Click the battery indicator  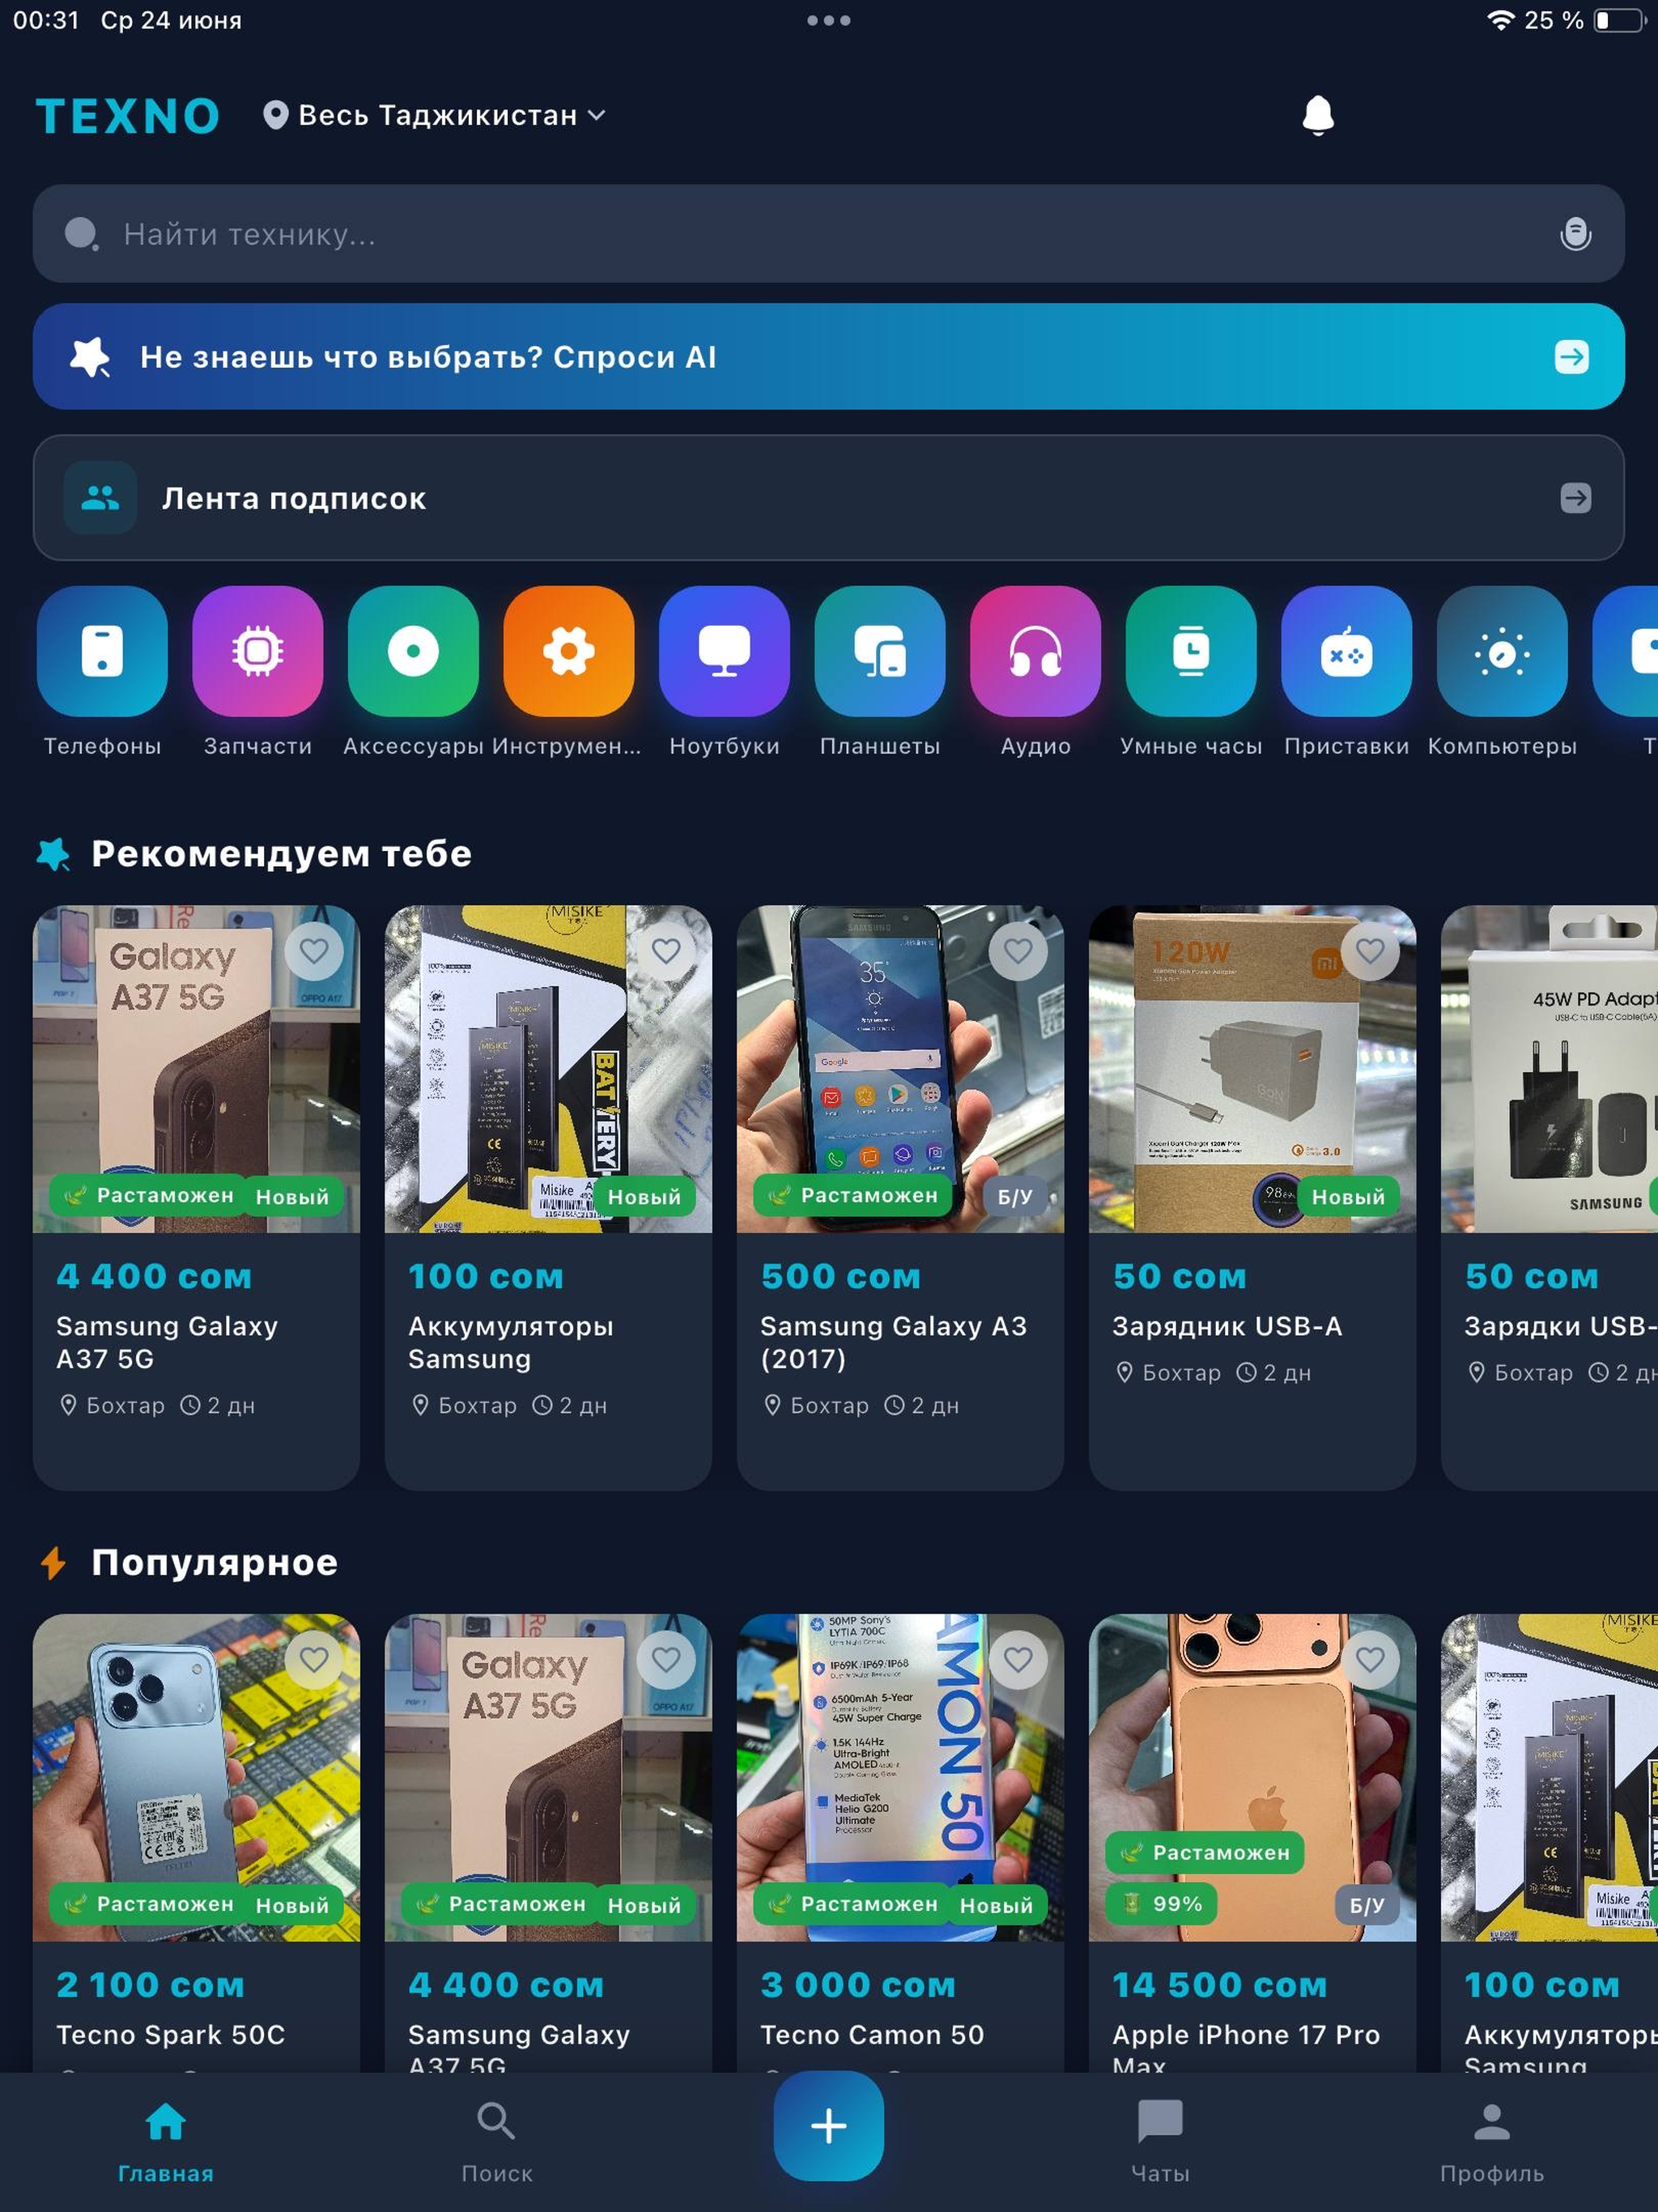click(1619, 20)
